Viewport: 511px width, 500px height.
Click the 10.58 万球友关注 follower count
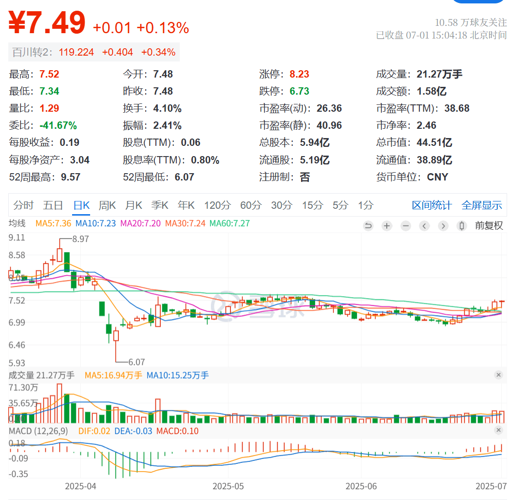click(471, 22)
